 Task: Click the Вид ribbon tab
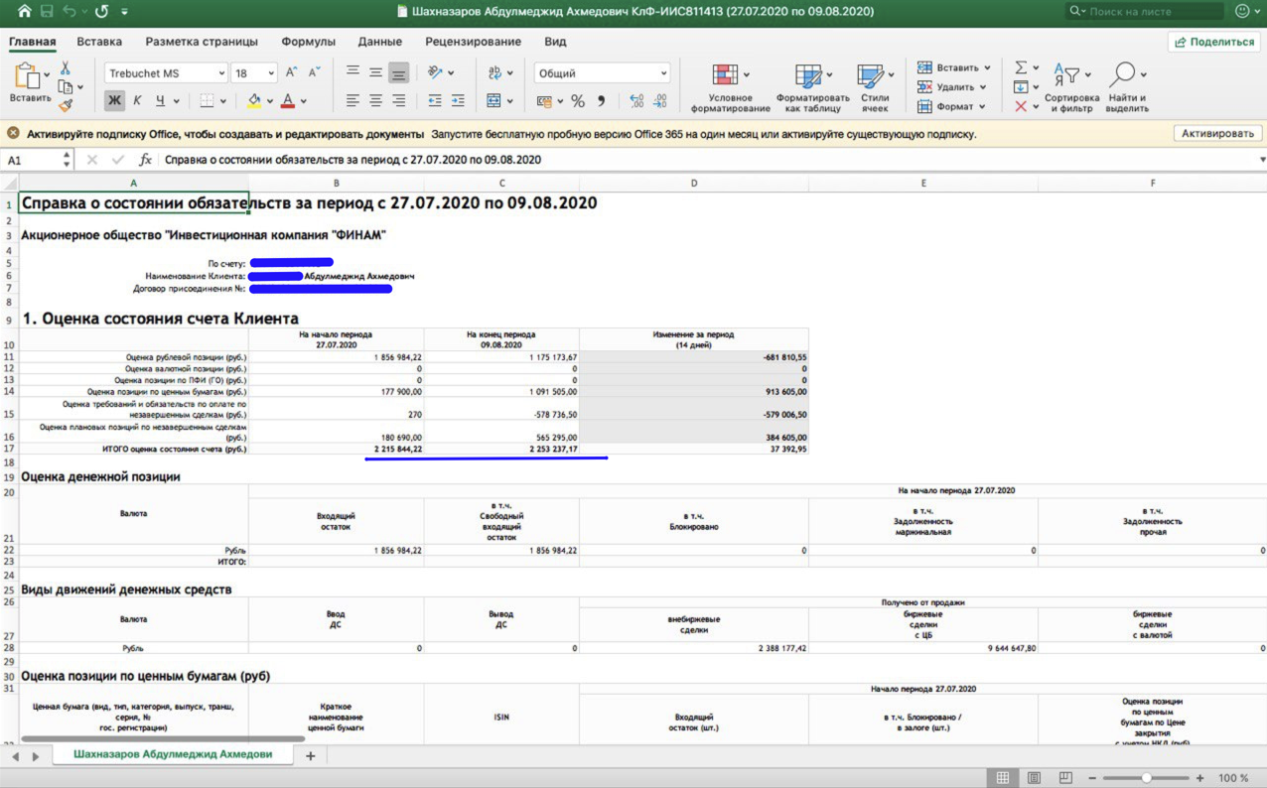click(555, 42)
